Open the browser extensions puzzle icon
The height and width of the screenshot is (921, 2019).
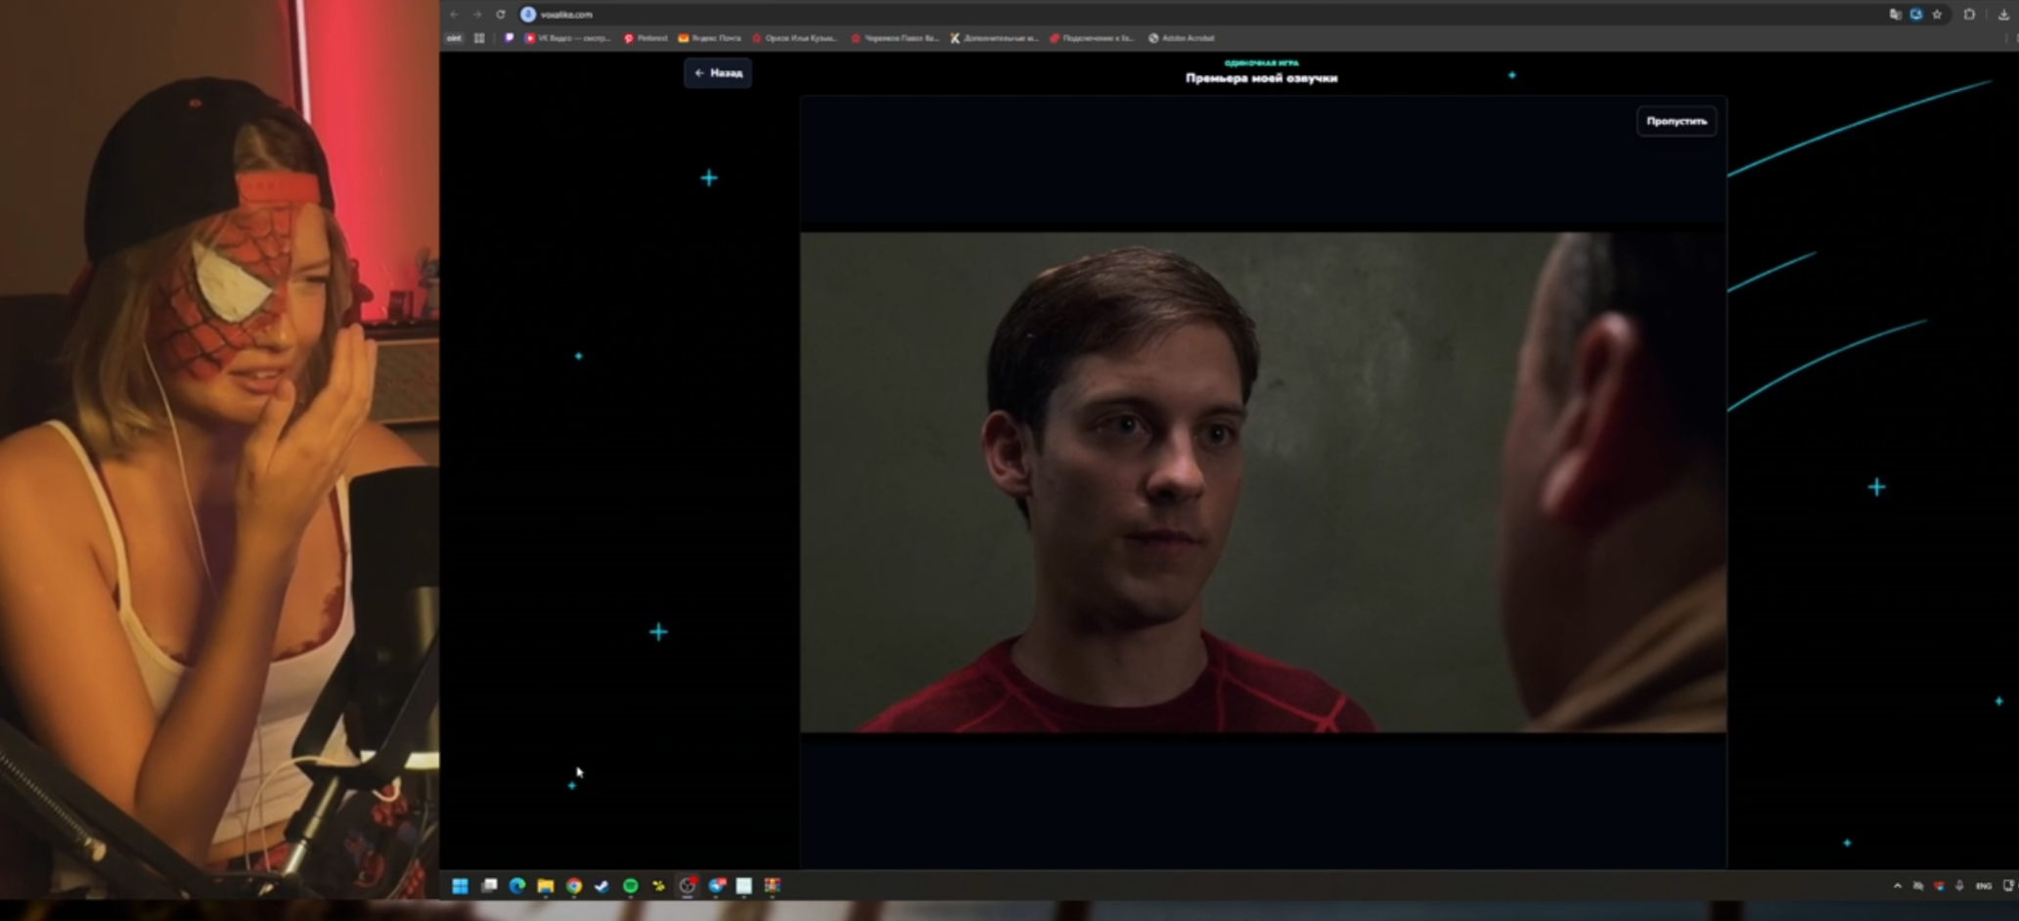[x=1969, y=15]
